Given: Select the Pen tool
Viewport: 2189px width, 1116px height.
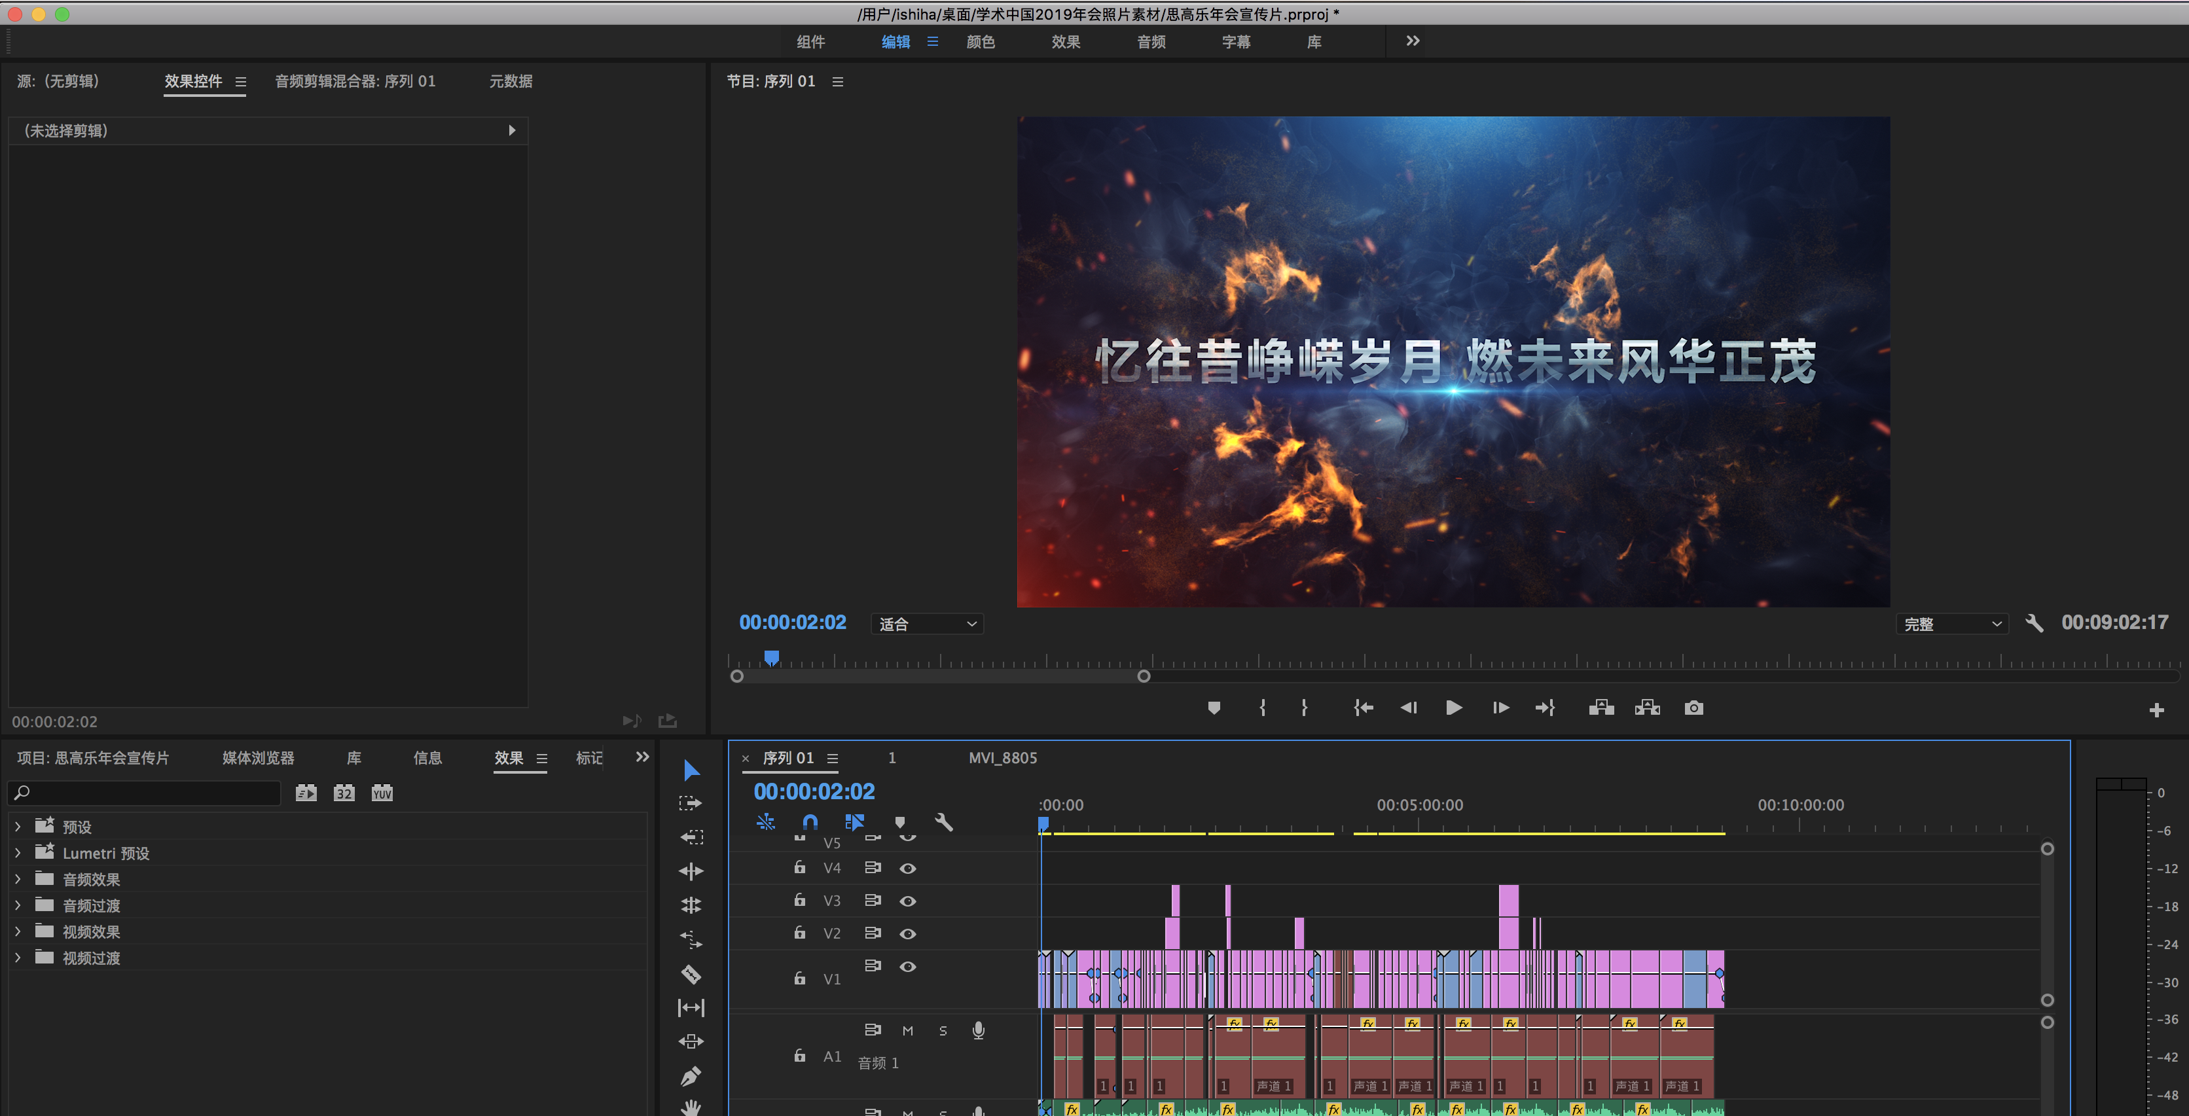Looking at the screenshot, I should point(691,1076).
